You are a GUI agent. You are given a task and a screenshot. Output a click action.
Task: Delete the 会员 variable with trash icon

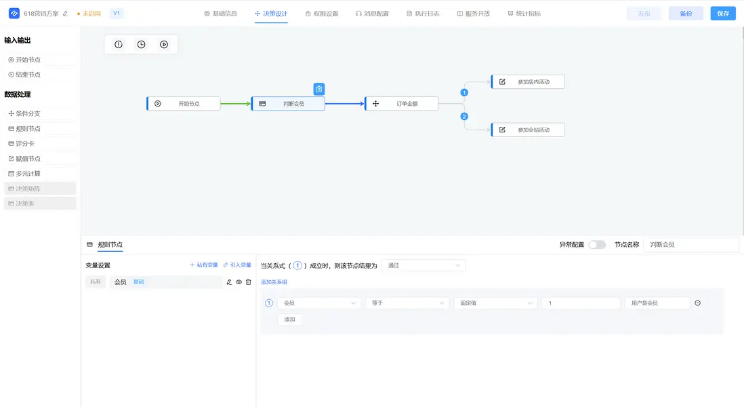[248, 282]
